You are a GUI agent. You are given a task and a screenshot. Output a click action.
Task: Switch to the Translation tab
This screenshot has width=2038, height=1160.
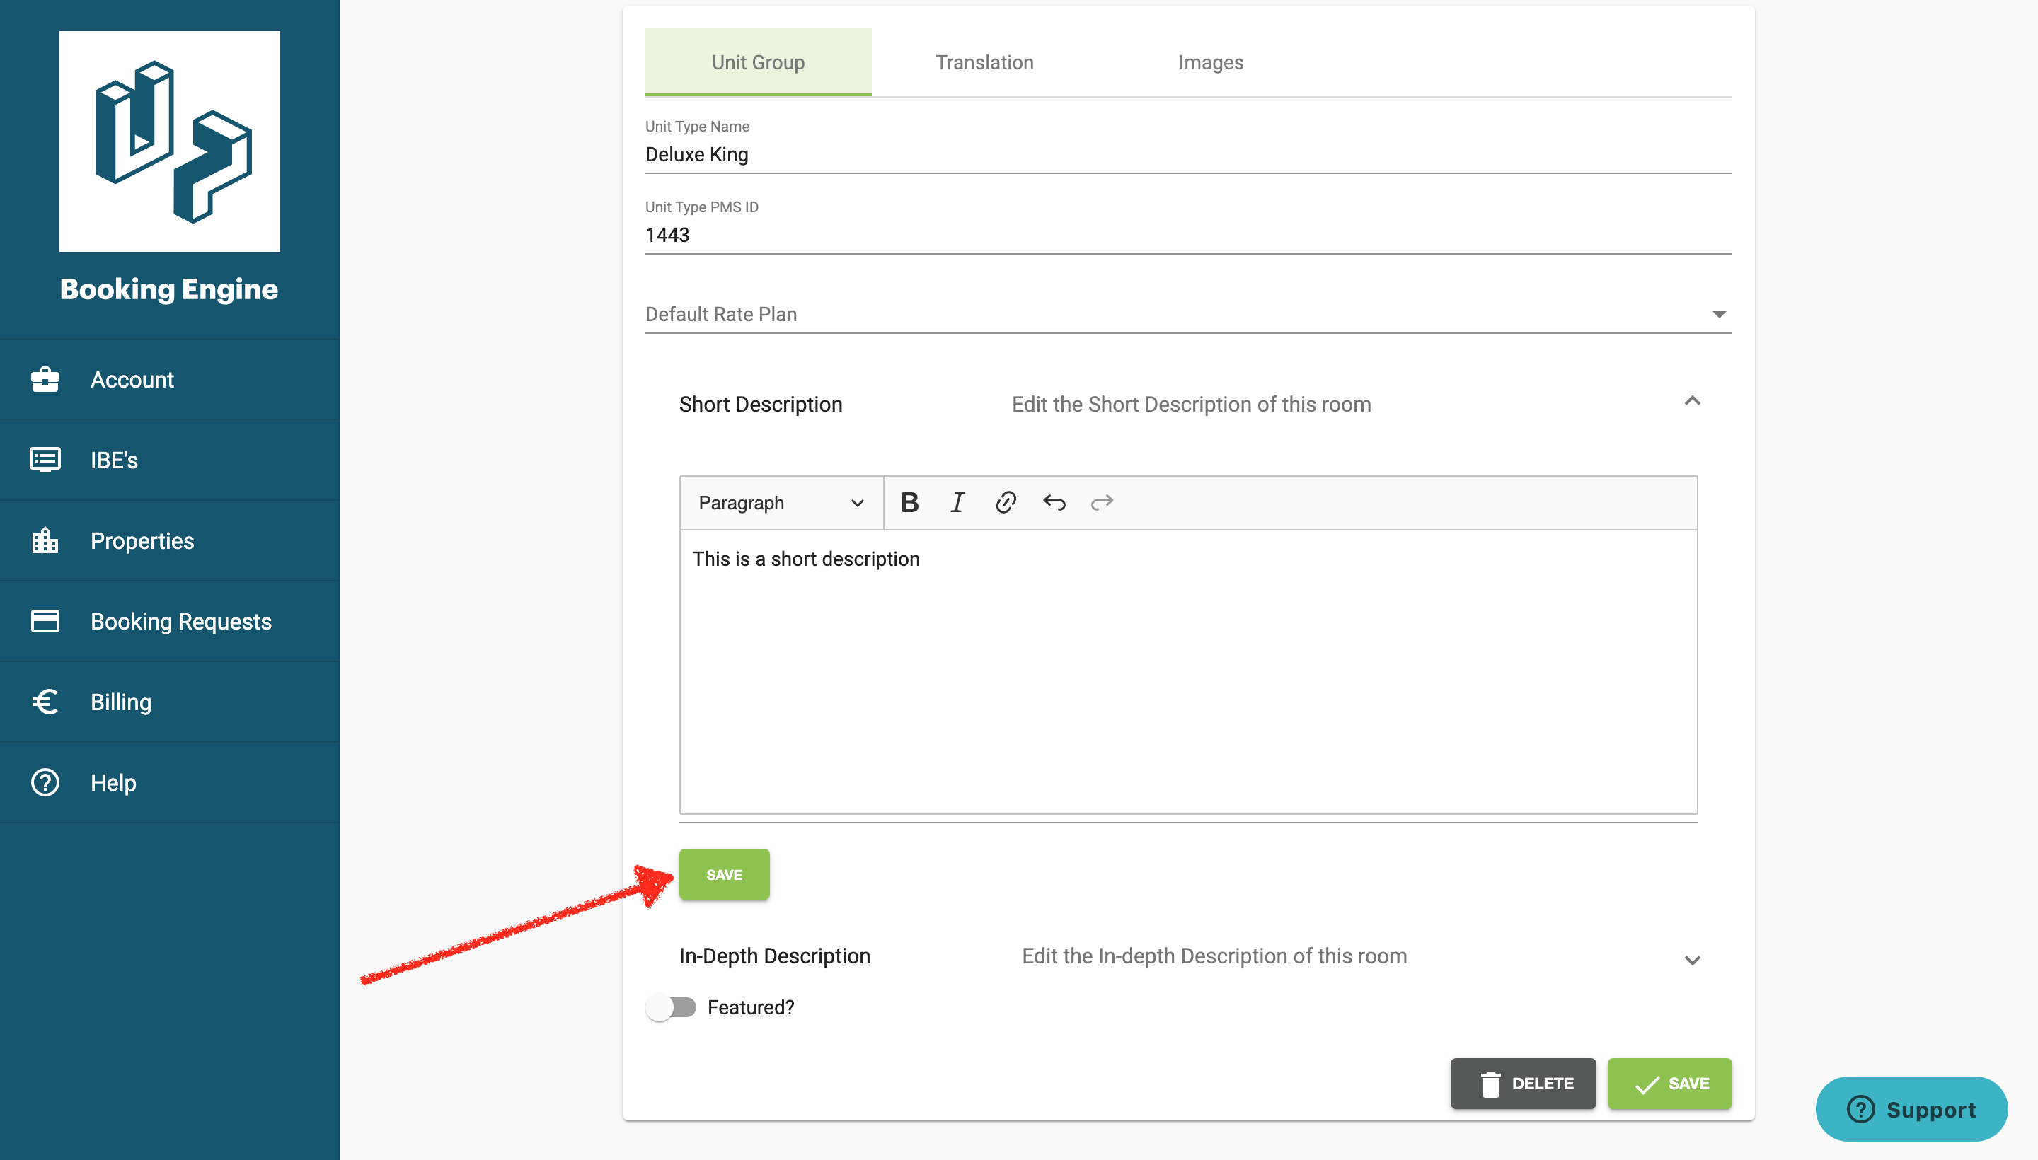point(984,62)
